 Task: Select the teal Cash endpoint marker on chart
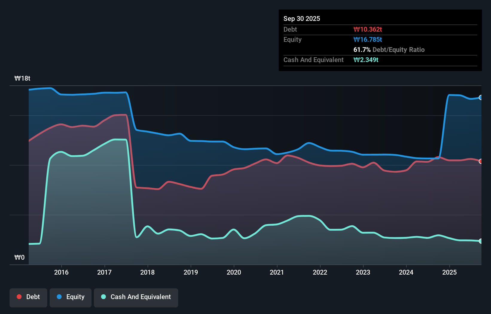point(481,241)
